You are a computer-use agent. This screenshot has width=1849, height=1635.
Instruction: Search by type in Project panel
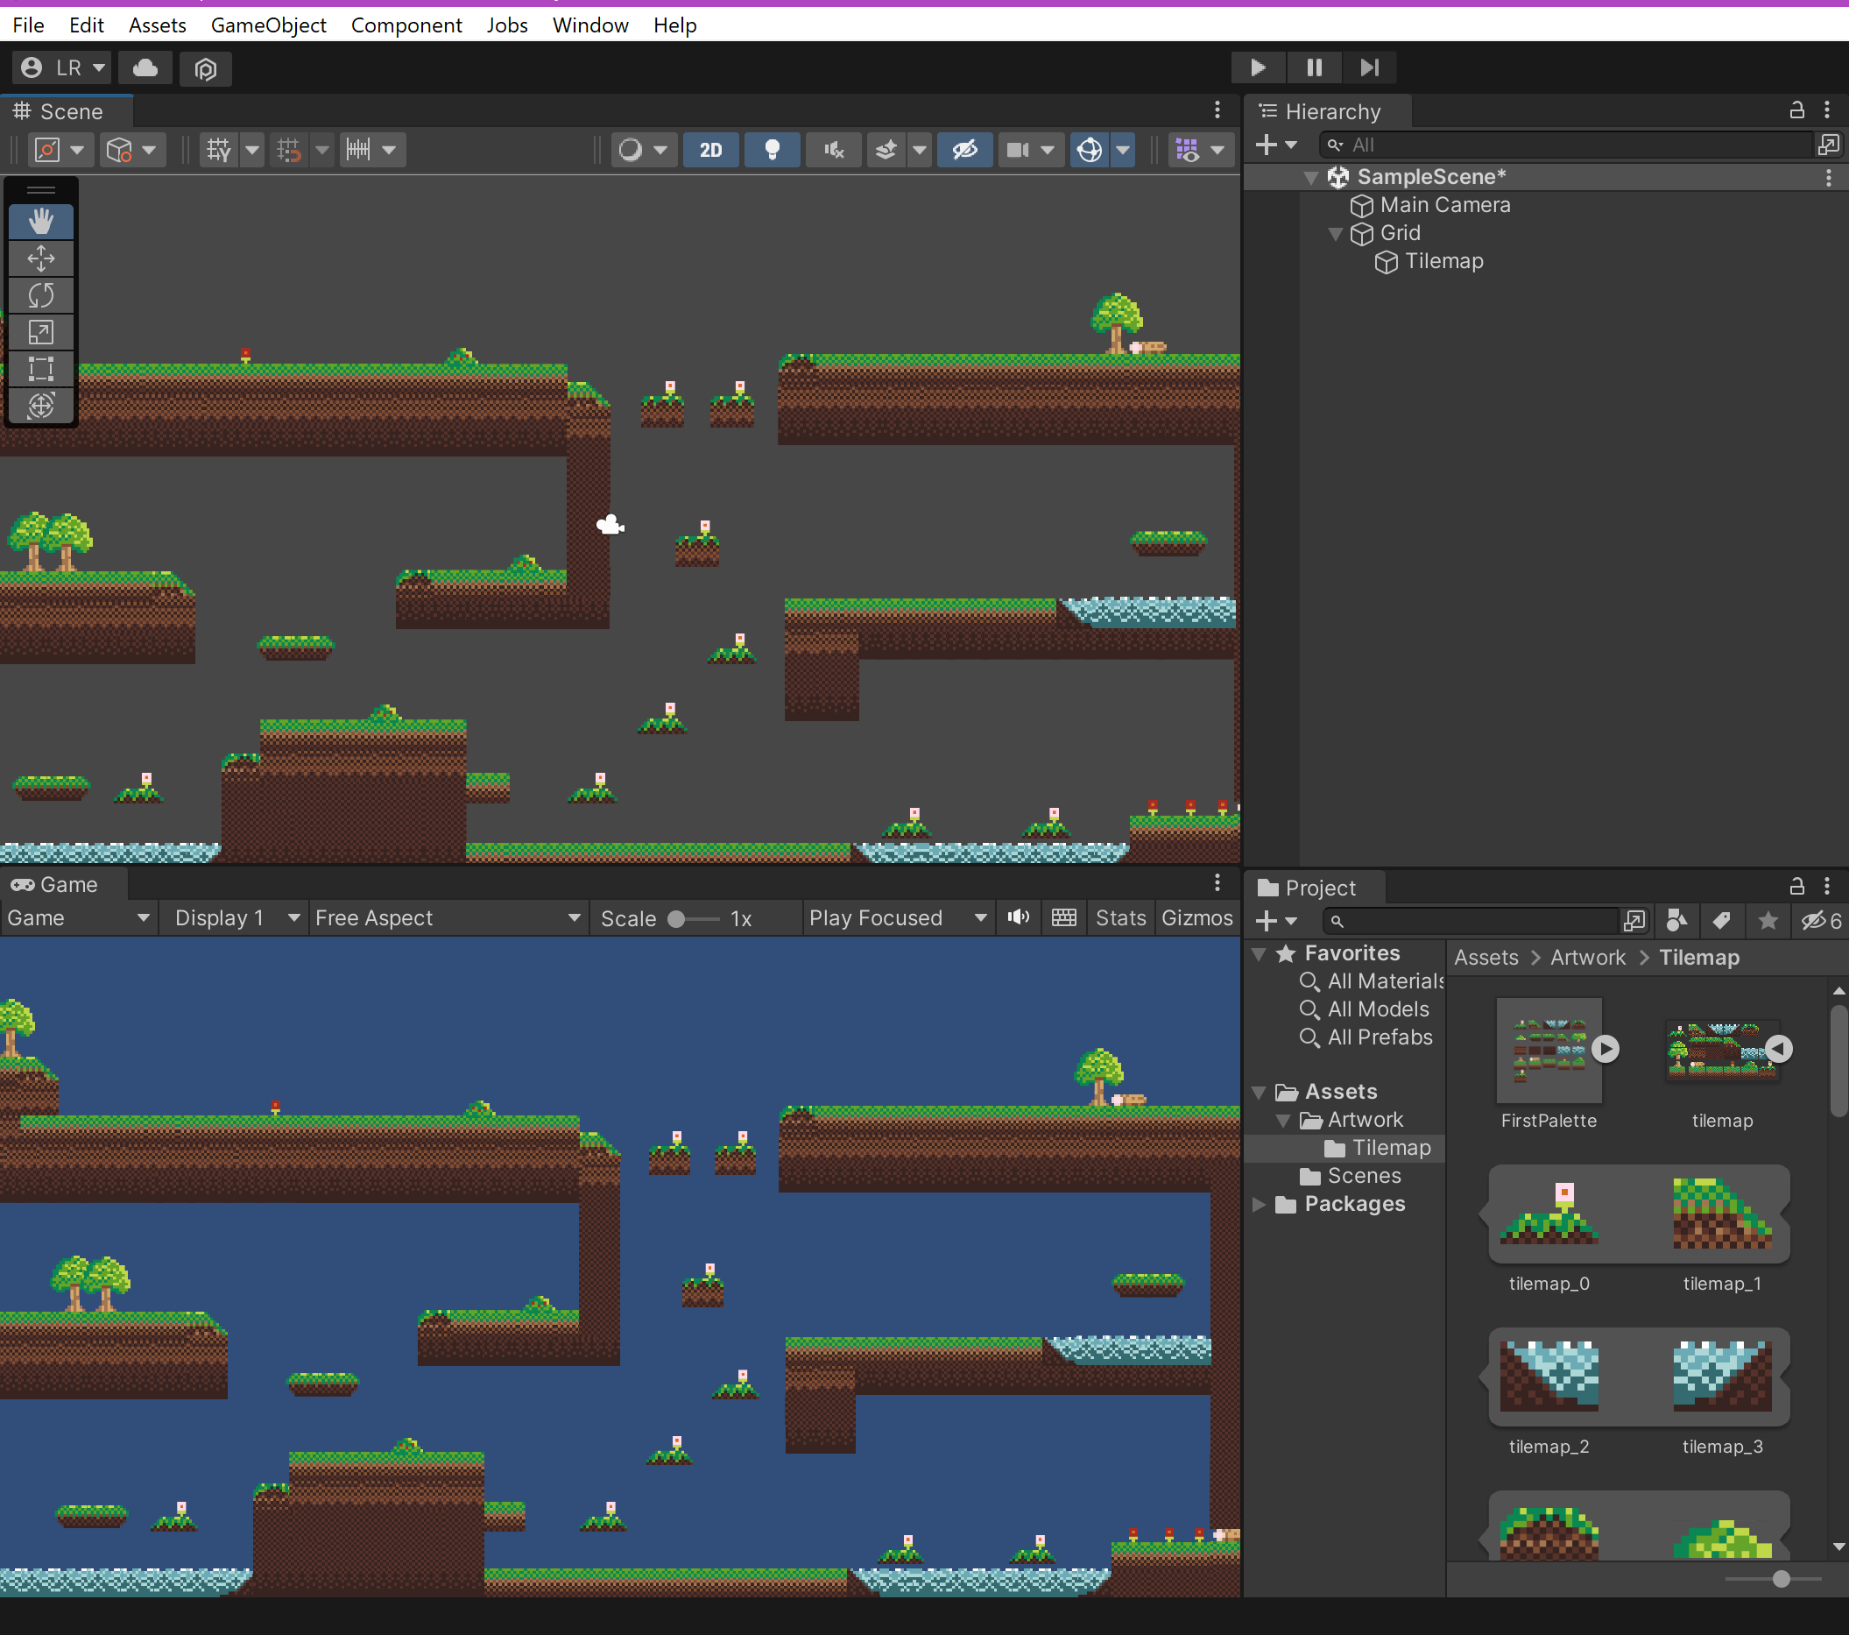pyautogui.click(x=1676, y=920)
